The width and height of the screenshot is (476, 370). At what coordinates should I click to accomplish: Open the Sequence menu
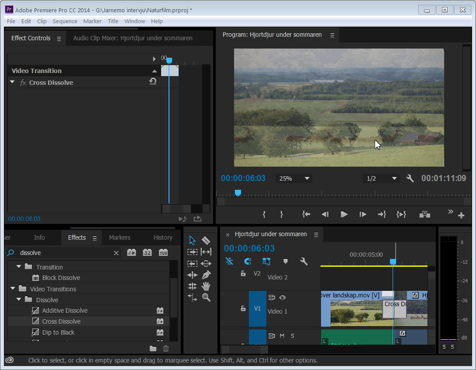tap(65, 21)
